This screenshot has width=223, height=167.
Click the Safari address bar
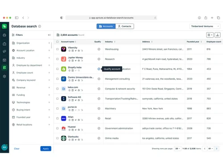111,18
